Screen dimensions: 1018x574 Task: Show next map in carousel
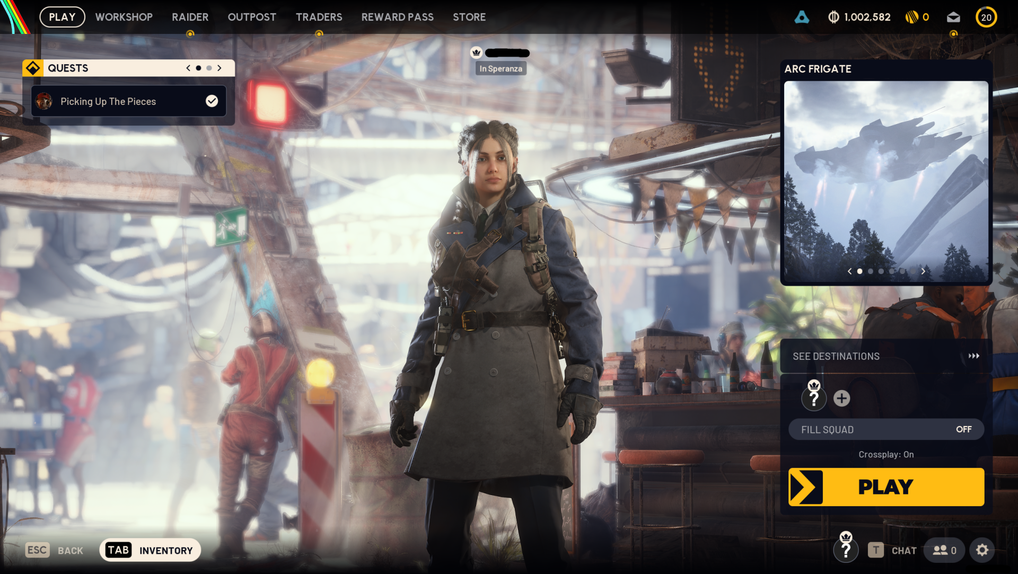point(923,271)
